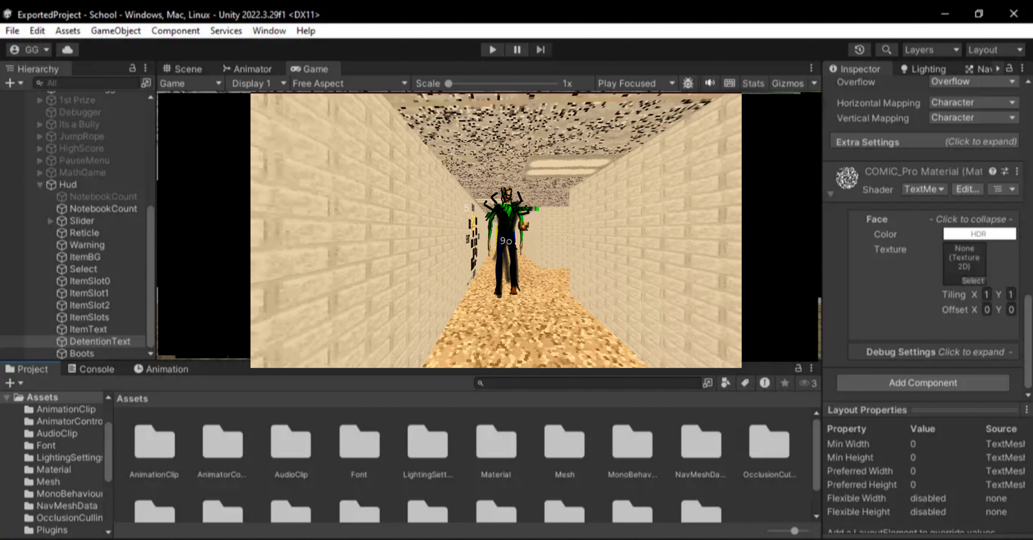This screenshot has height=540, width=1033.
Task: Expand the Slider object in Hierarchy
Action: (x=50, y=221)
